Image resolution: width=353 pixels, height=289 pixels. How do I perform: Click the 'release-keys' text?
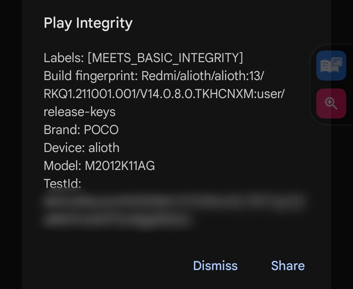79,112
